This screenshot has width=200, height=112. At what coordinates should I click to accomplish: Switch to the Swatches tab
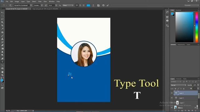178,10
